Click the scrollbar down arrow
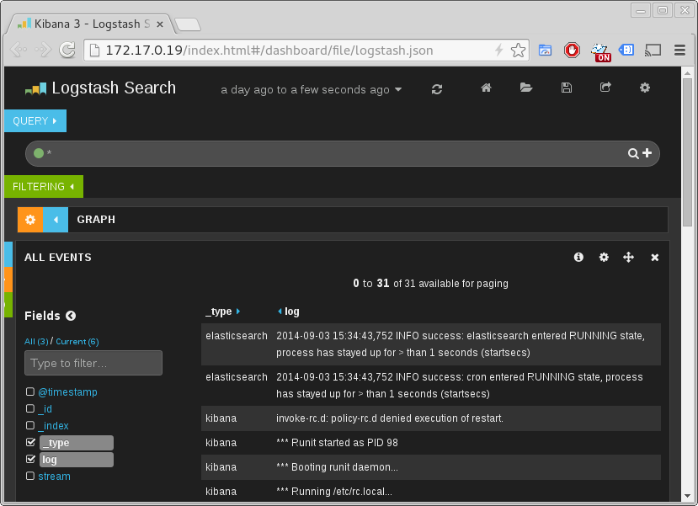Image resolution: width=698 pixels, height=506 pixels. tap(687, 495)
